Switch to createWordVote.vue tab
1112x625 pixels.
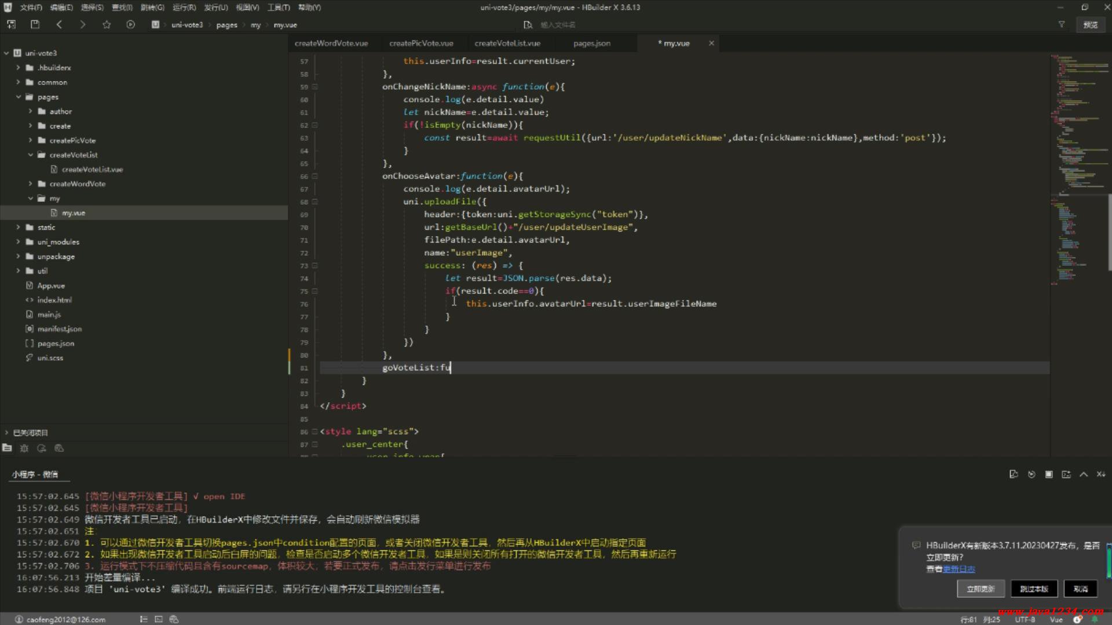tap(331, 43)
